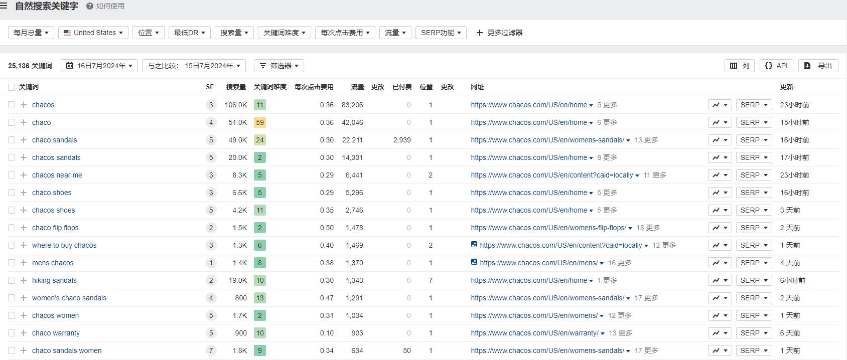847x360 pixels.
Task: Sort by 更新 column header
Action: 787,87
